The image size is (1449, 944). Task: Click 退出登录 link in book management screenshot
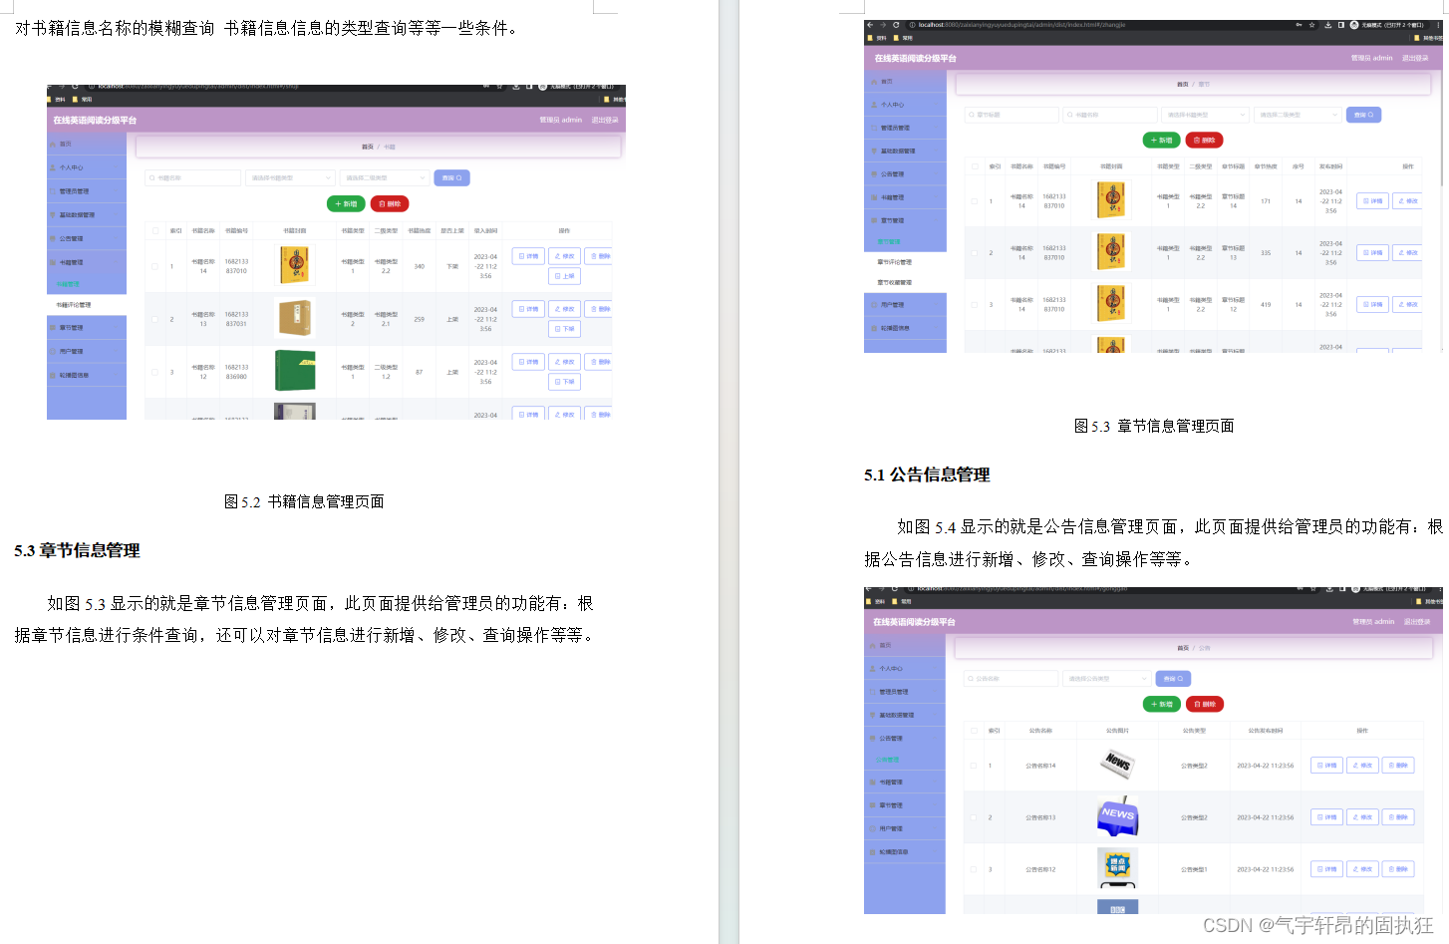click(x=605, y=120)
